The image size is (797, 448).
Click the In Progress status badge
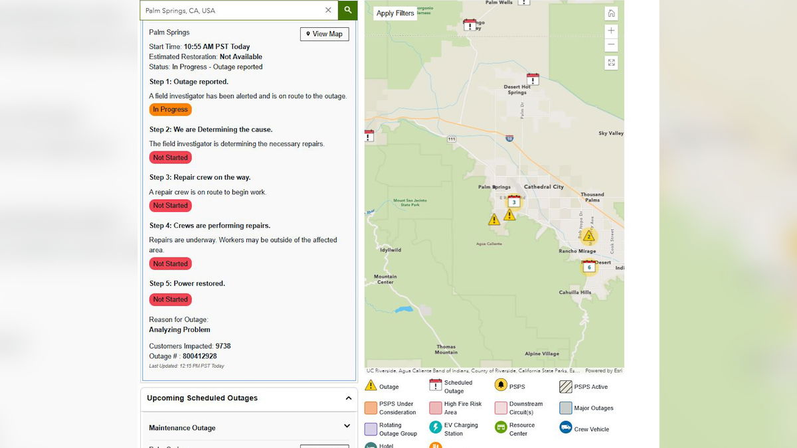pos(171,110)
